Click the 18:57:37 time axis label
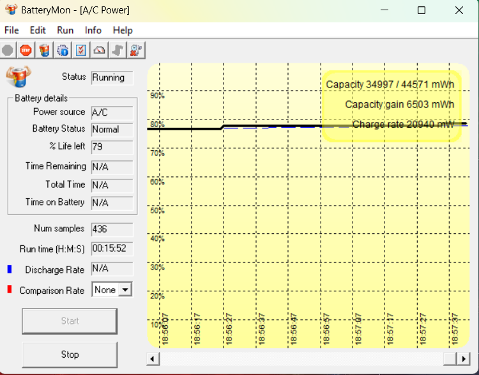Screen dimensions: 479x375 [455, 329]
